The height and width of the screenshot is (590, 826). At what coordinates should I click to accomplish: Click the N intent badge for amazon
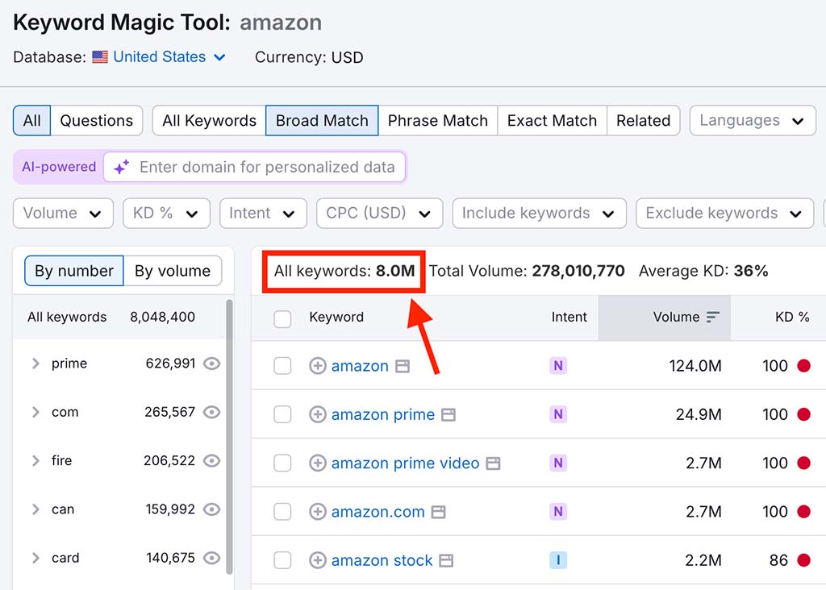[x=558, y=365]
